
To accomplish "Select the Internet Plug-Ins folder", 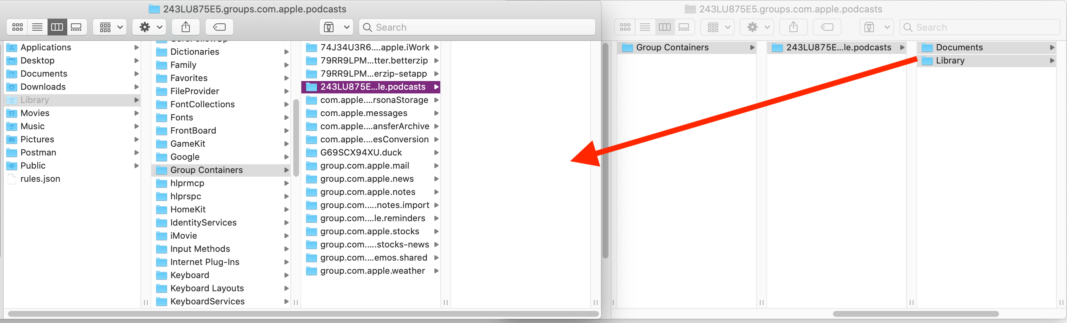I will (222, 262).
